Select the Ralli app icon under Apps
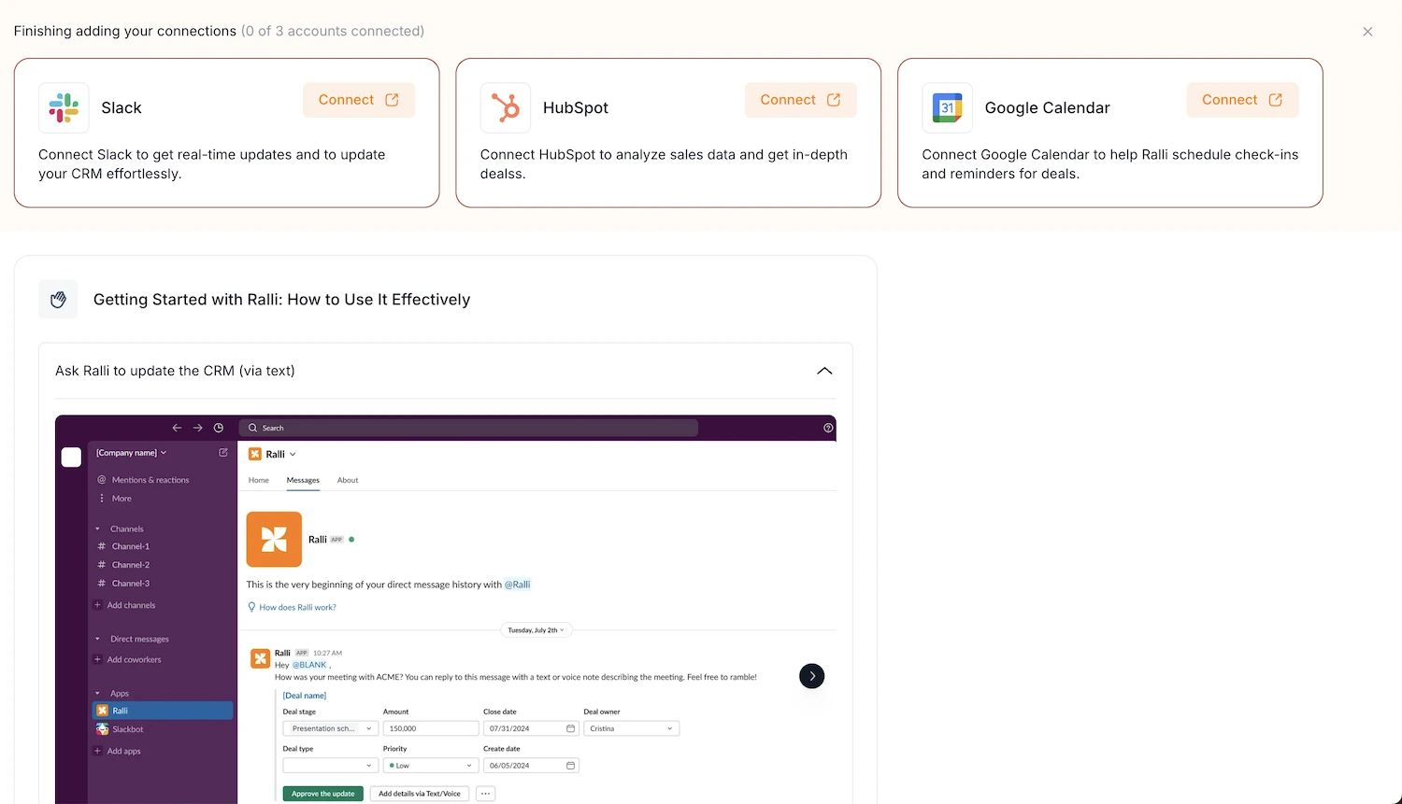1402x804 pixels. pyautogui.click(x=103, y=710)
